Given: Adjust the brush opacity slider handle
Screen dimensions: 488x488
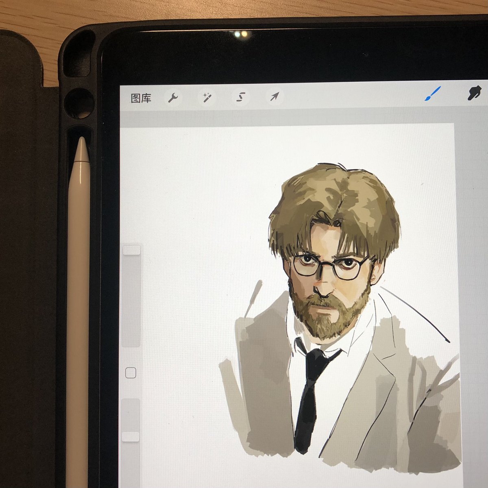Looking at the screenshot, I should (x=131, y=437).
